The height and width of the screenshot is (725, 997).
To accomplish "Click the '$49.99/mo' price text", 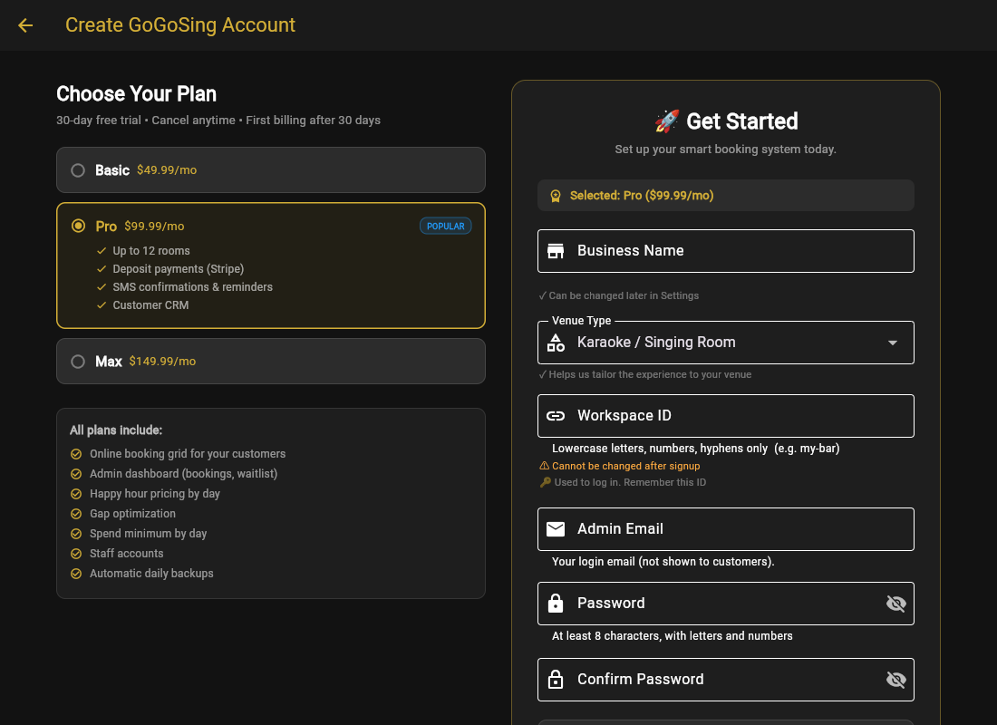I will point(167,170).
